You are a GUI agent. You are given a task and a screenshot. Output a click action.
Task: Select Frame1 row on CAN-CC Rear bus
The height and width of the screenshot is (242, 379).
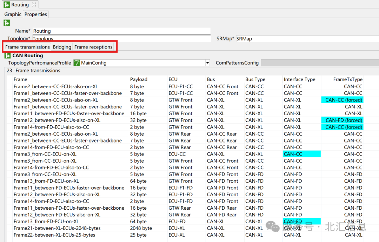[x=185, y=140]
